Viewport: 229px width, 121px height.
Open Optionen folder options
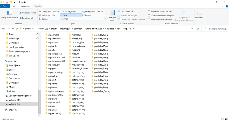(x=199, y=15)
